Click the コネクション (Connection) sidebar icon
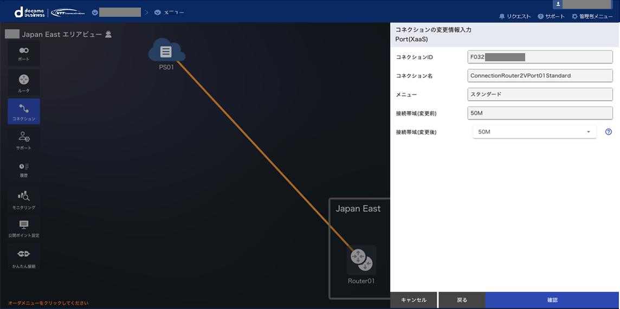The width and height of the screenshot is (620, 309). [x=24, y=112]
